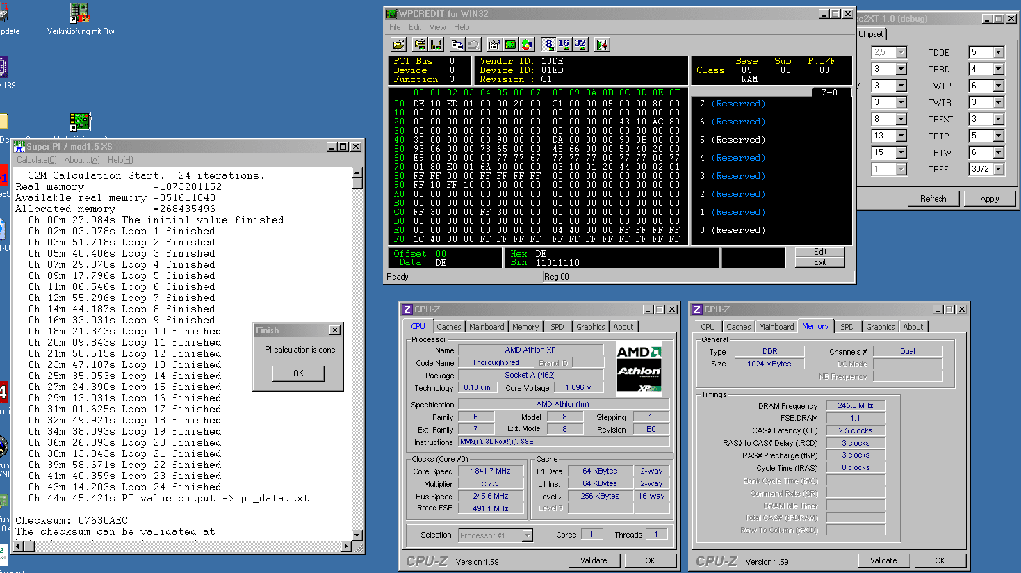1021x573 pixels.
Task: Click bit '7 (Reserved)' in WPCREDIT bit list
Action: [733, 104]
